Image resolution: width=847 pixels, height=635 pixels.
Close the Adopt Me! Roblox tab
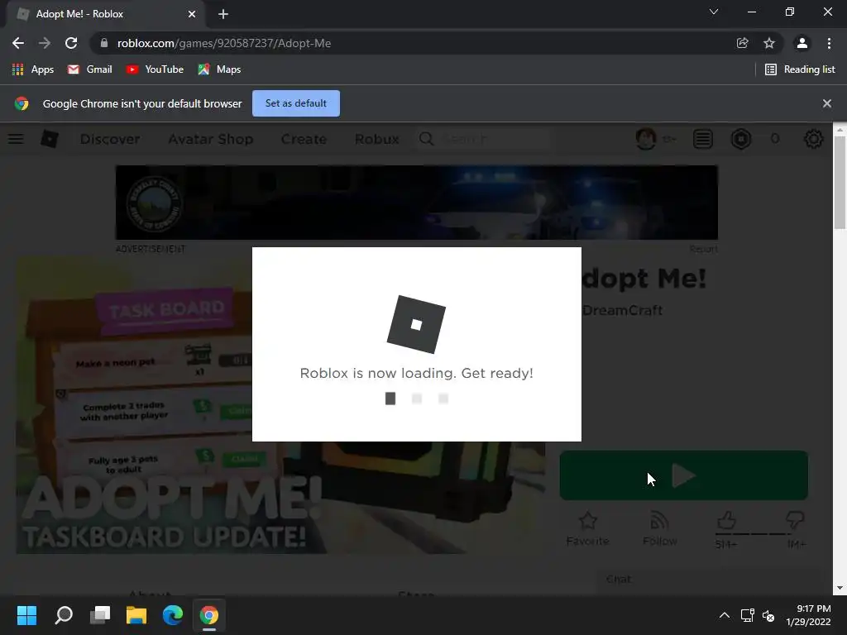point(192,14)
